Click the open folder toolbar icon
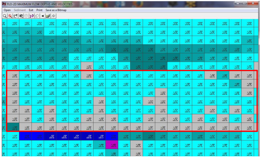Screen dimensions: 261x158 (x=48, y=15)
